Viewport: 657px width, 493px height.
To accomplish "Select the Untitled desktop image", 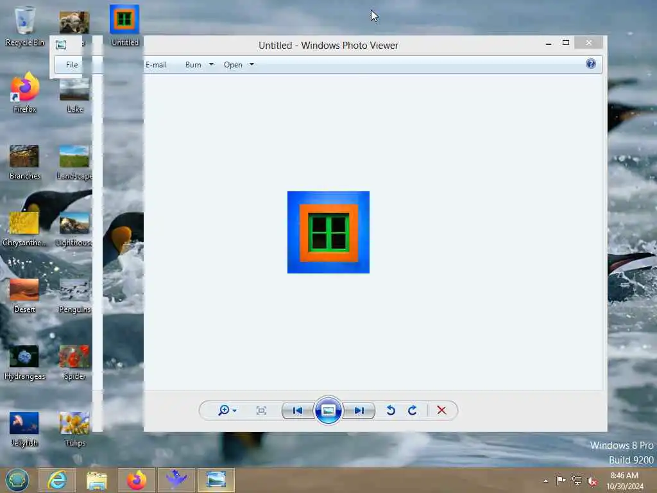I will click(124, 25).
